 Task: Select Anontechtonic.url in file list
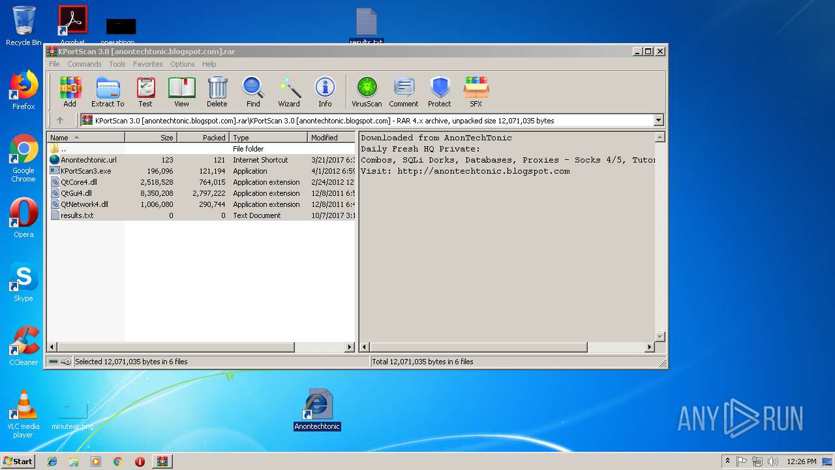202,160
